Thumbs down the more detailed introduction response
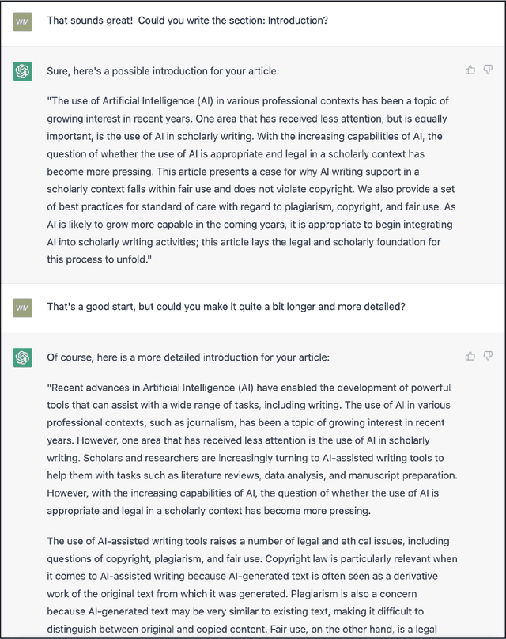The height and width of the screenshot is (639, 506). coord(488,356)
